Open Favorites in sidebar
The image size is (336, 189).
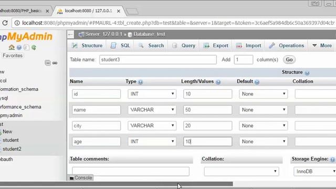click(13, 56)
